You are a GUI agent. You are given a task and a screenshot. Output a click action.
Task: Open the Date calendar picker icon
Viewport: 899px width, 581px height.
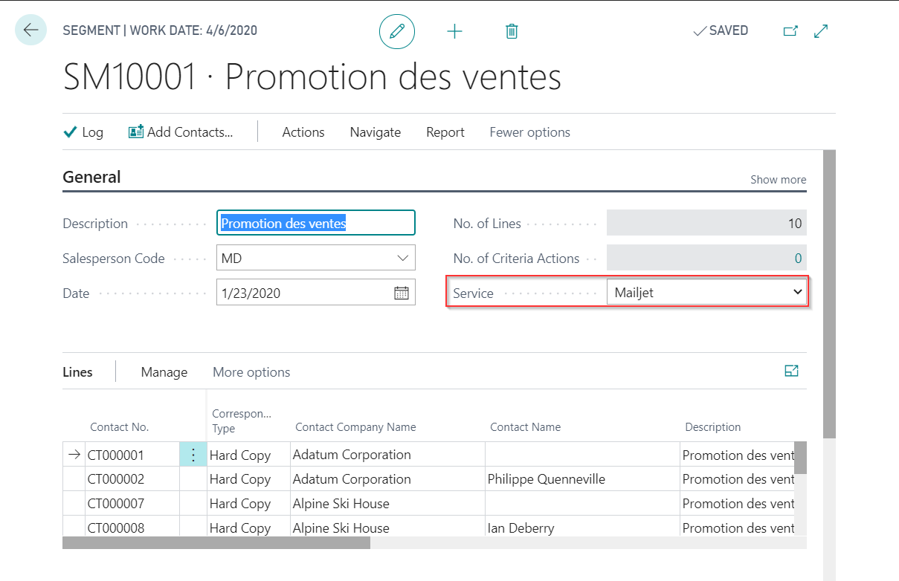[402, 293]
